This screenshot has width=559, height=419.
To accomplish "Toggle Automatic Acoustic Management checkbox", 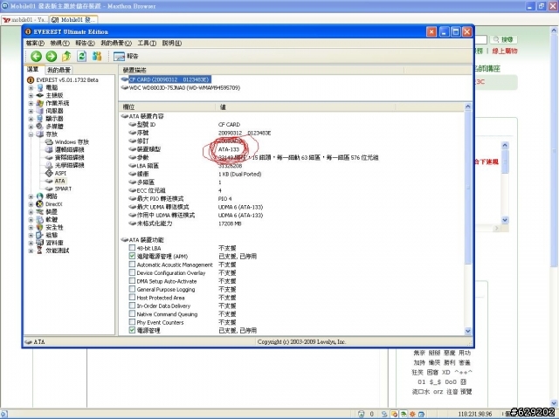I will [x=132, y=264].
